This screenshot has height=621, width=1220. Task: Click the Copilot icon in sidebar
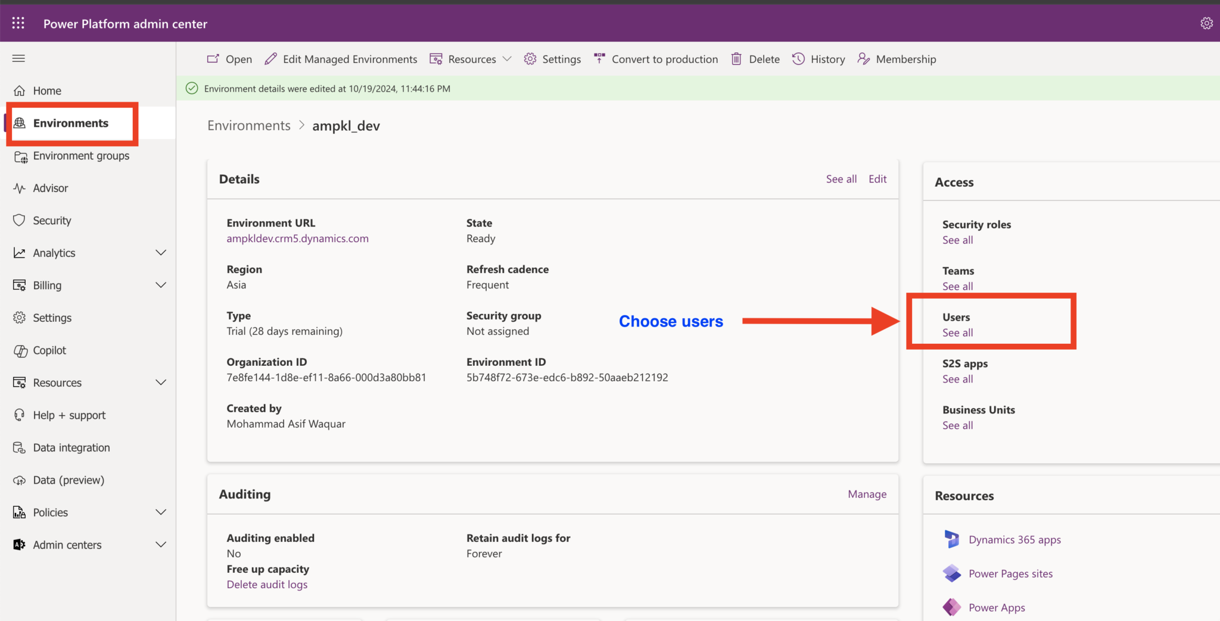point(20,350)
